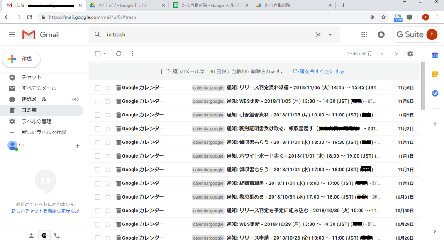This screenshot has width=444, height=240.
Task: Check the リリース判定資料準備 email checkbox
Action: coord(98,88)
